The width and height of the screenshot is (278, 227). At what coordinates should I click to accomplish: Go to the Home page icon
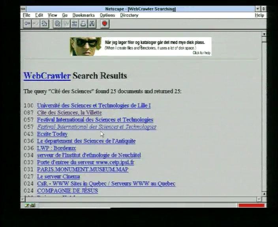click(44, 24)
